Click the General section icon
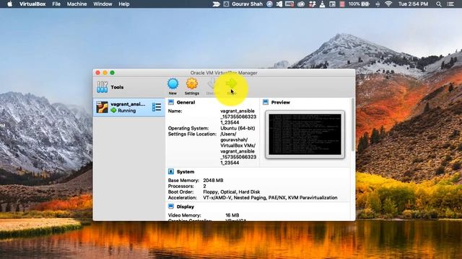Image resolution: width=462 pixels, height=259 pixels. (171, 102)
